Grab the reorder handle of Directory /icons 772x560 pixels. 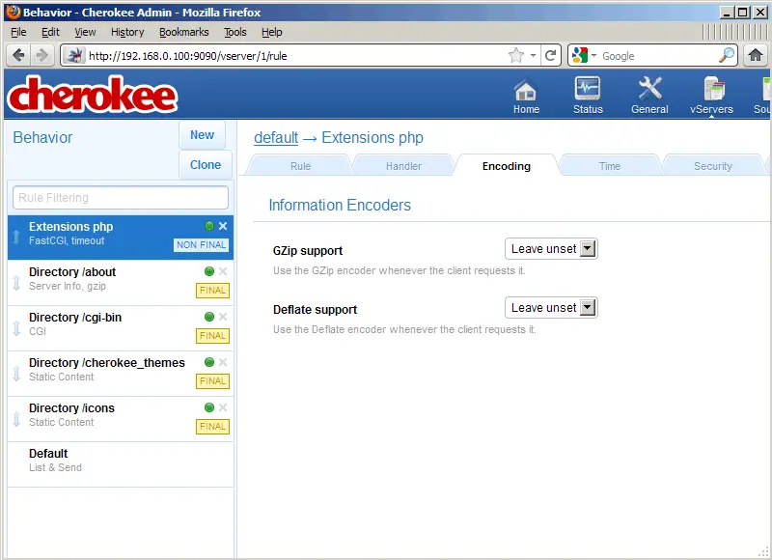click(16, 419)
